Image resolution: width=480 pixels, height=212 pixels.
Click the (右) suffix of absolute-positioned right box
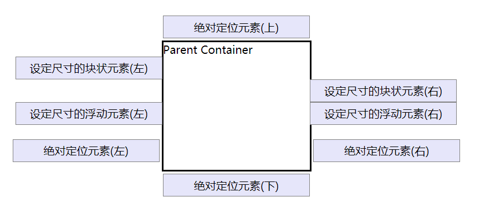[420, 152]
